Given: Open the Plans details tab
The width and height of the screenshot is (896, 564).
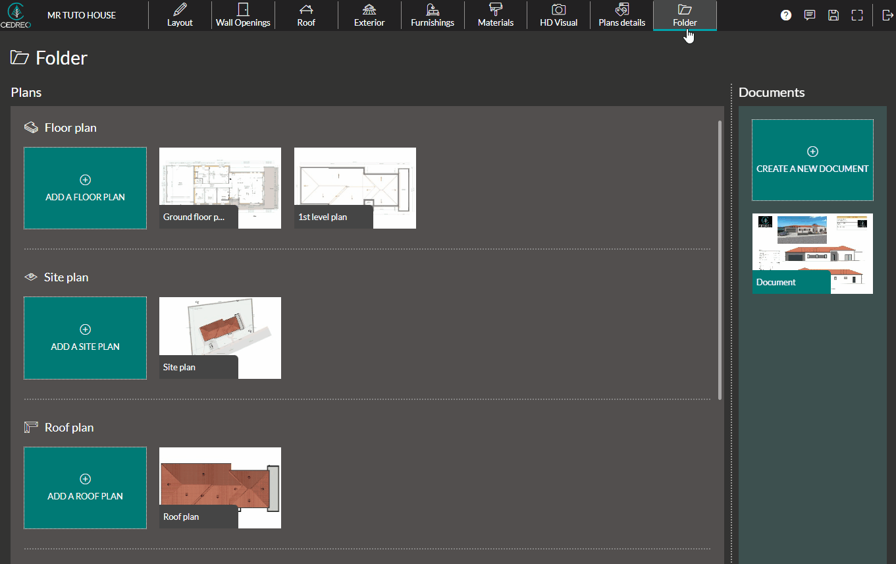Looking at the screenshot, I should pos(621,14).
